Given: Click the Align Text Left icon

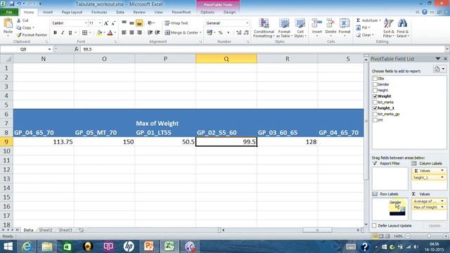Looking at the screenshot, I should point(124,33).
